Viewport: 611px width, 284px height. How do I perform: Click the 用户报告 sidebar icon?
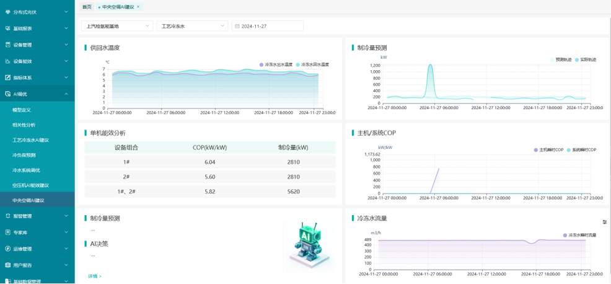tap(8, 265)
